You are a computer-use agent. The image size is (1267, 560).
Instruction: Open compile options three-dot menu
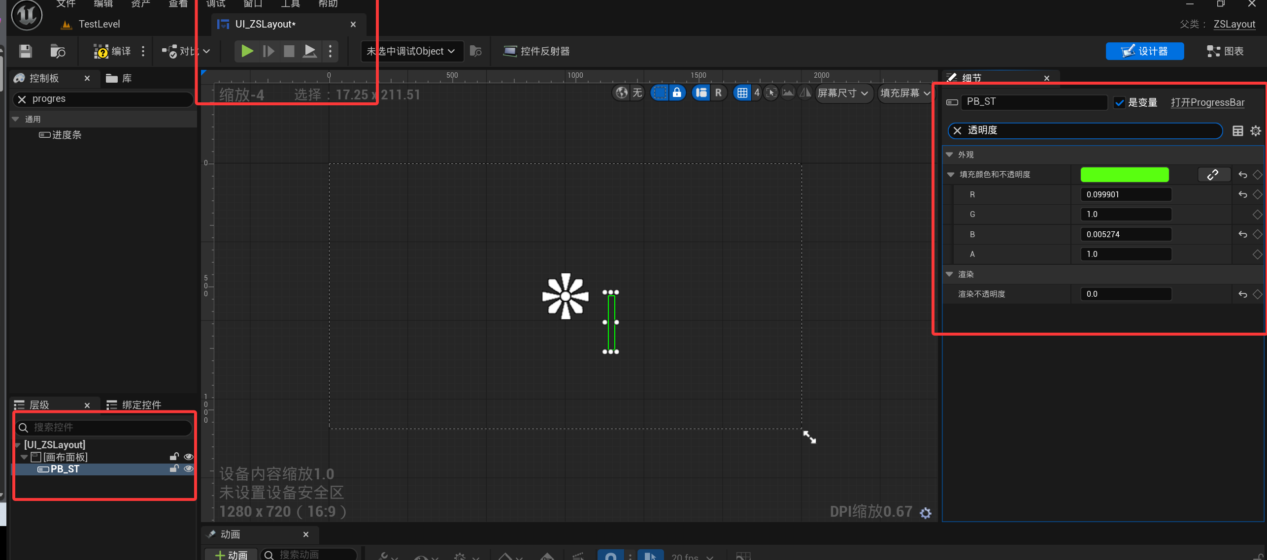pyautogui.click(x=143, y=51)
